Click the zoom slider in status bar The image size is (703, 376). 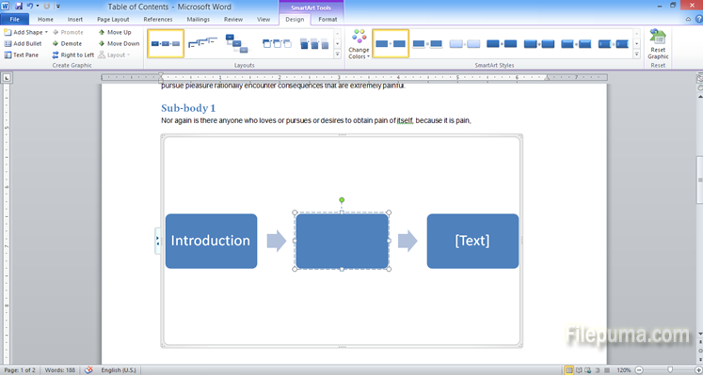click(668, 370)
